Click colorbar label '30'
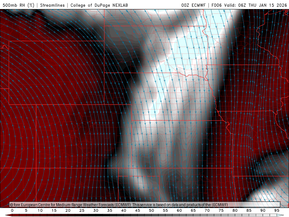 96,210
